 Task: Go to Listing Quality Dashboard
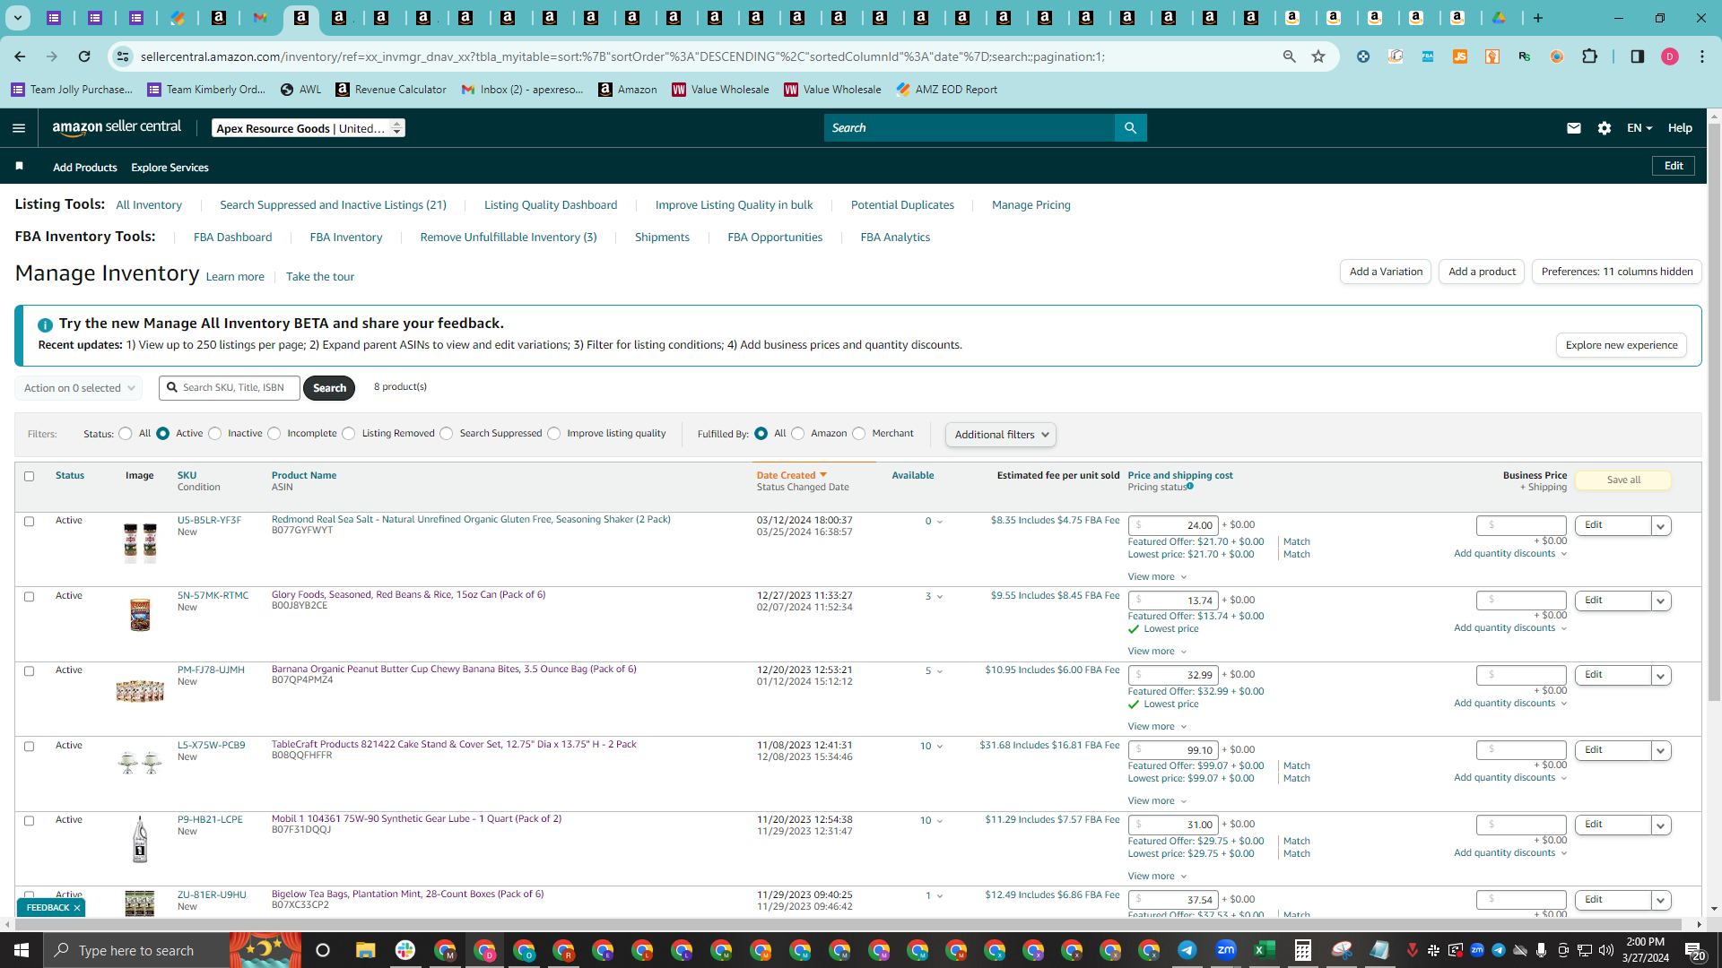551,205
